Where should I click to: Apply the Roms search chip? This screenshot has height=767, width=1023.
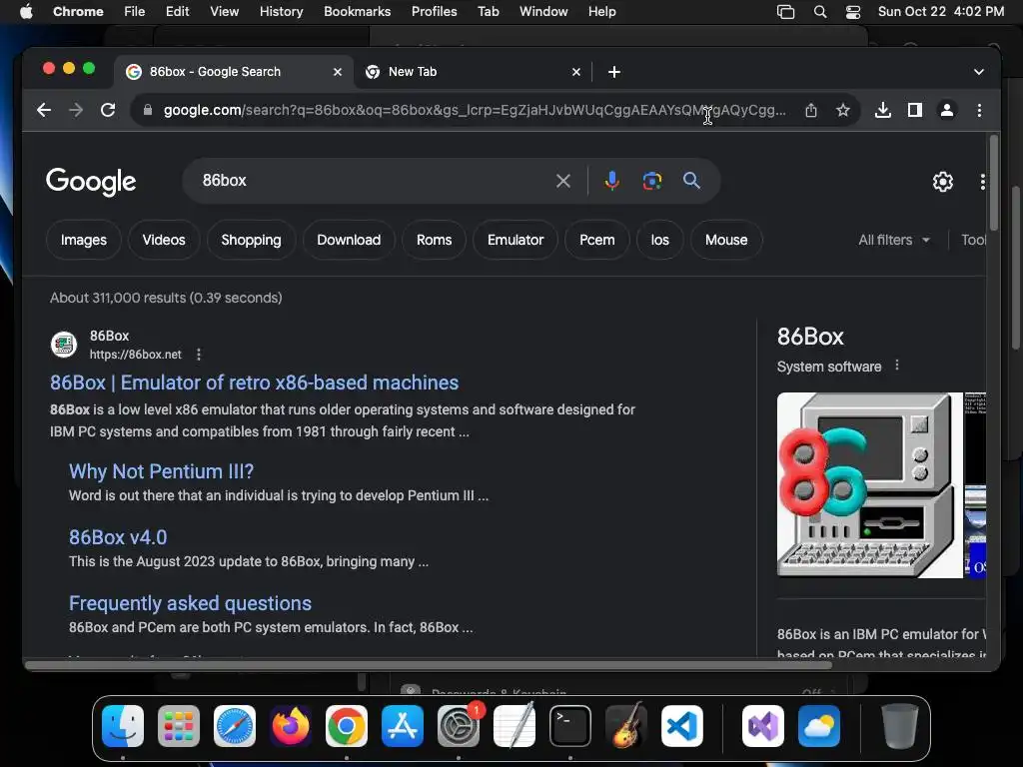coord(434,240)
